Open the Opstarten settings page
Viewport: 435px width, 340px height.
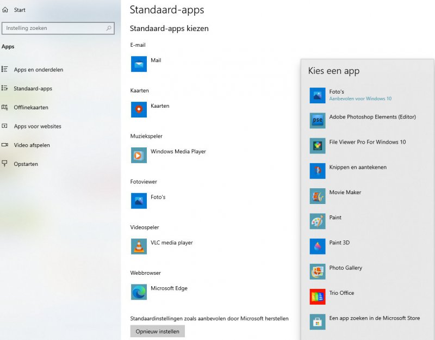(26, 164)
